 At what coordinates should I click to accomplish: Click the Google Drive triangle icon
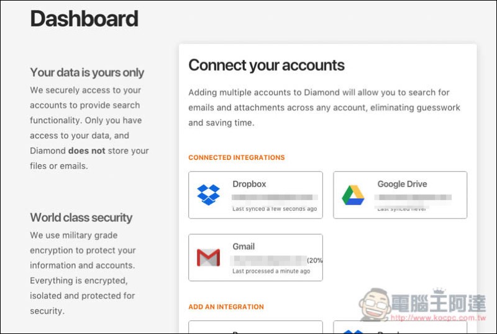coord(353,195)
